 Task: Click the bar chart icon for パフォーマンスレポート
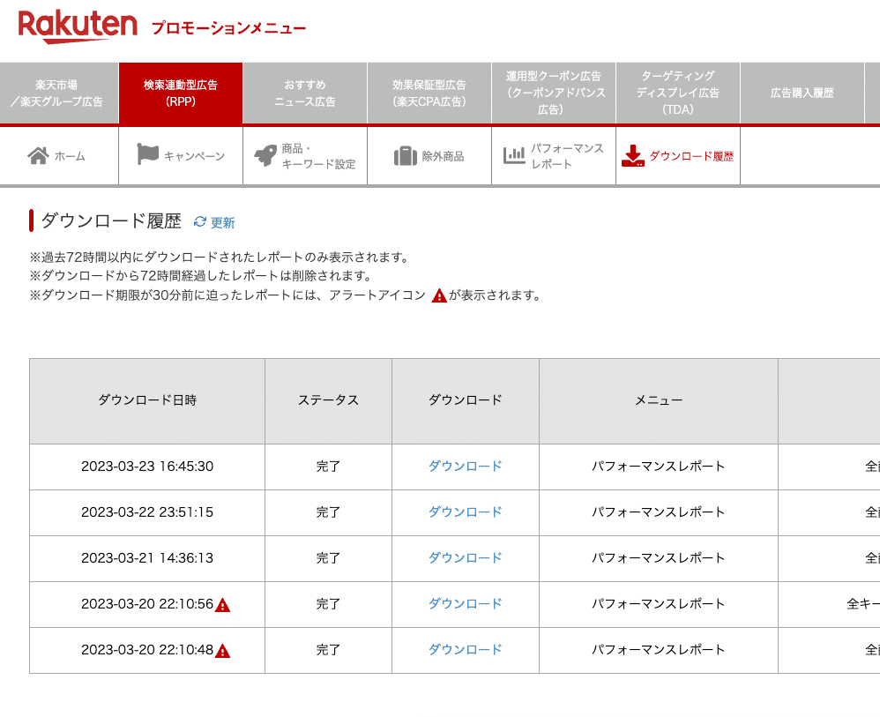(514, 155)
